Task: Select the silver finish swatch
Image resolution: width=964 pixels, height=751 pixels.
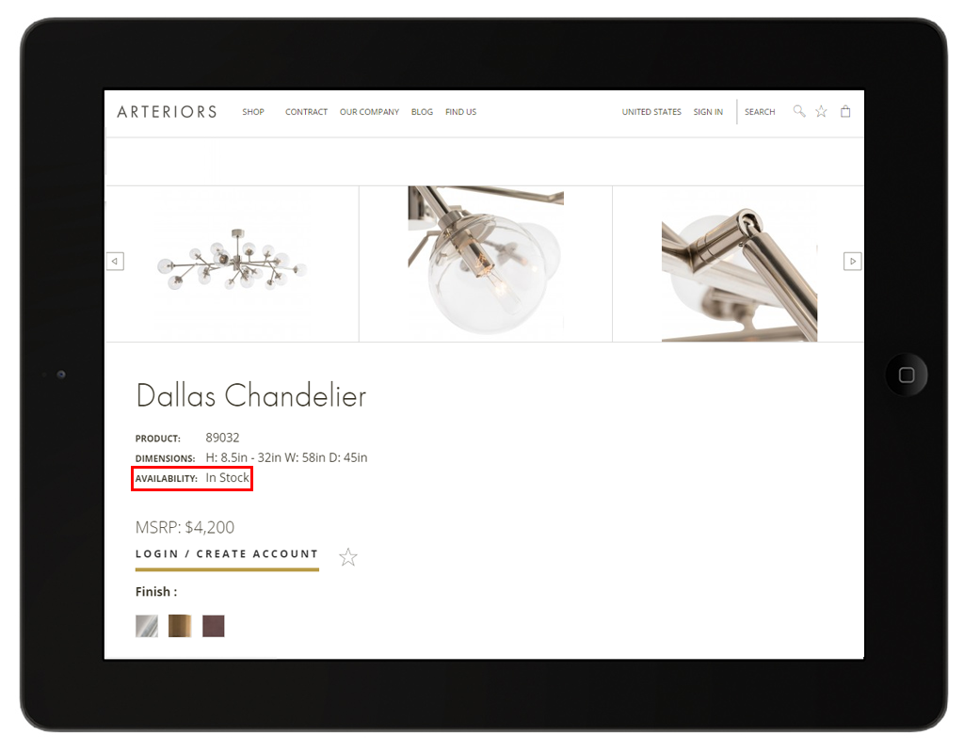Action: click(147, 626)
